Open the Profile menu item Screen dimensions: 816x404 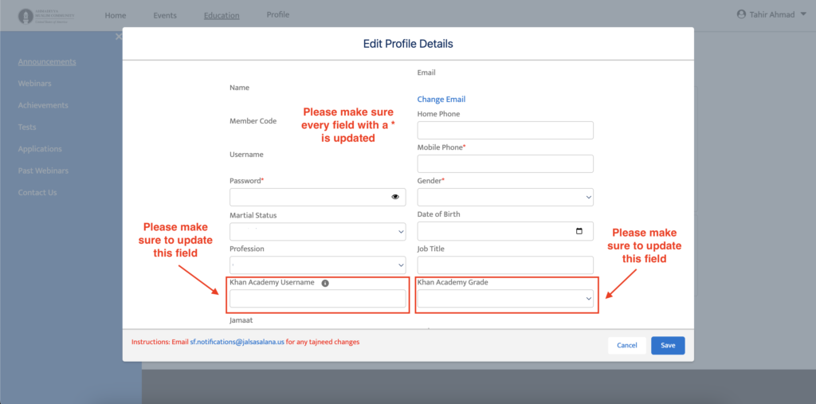(x=278, y=14)
